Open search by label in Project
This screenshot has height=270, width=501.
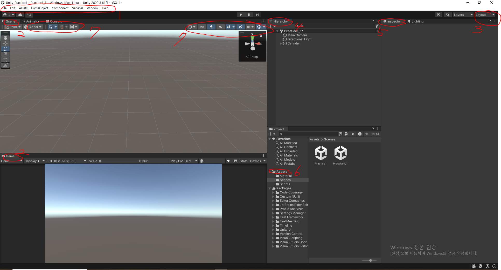point(353,134)
